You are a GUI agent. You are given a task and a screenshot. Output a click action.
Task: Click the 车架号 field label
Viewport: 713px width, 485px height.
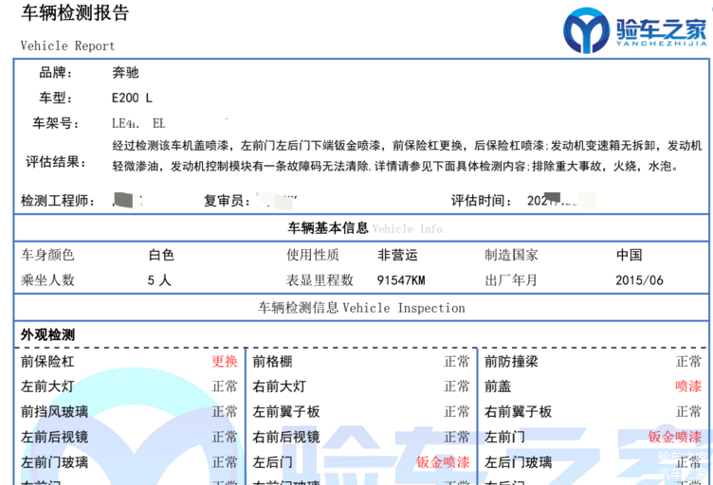coord(56,123)
